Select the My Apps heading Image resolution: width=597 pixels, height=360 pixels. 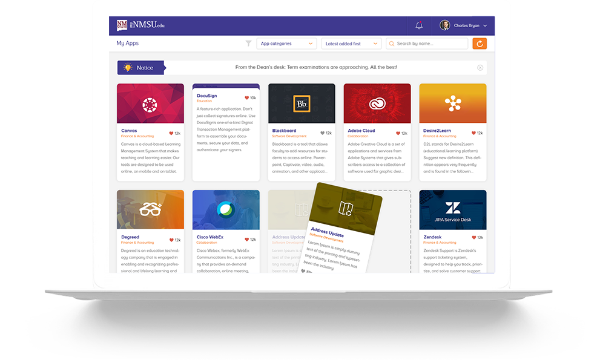pyautogui.click(x=128, y=43)
